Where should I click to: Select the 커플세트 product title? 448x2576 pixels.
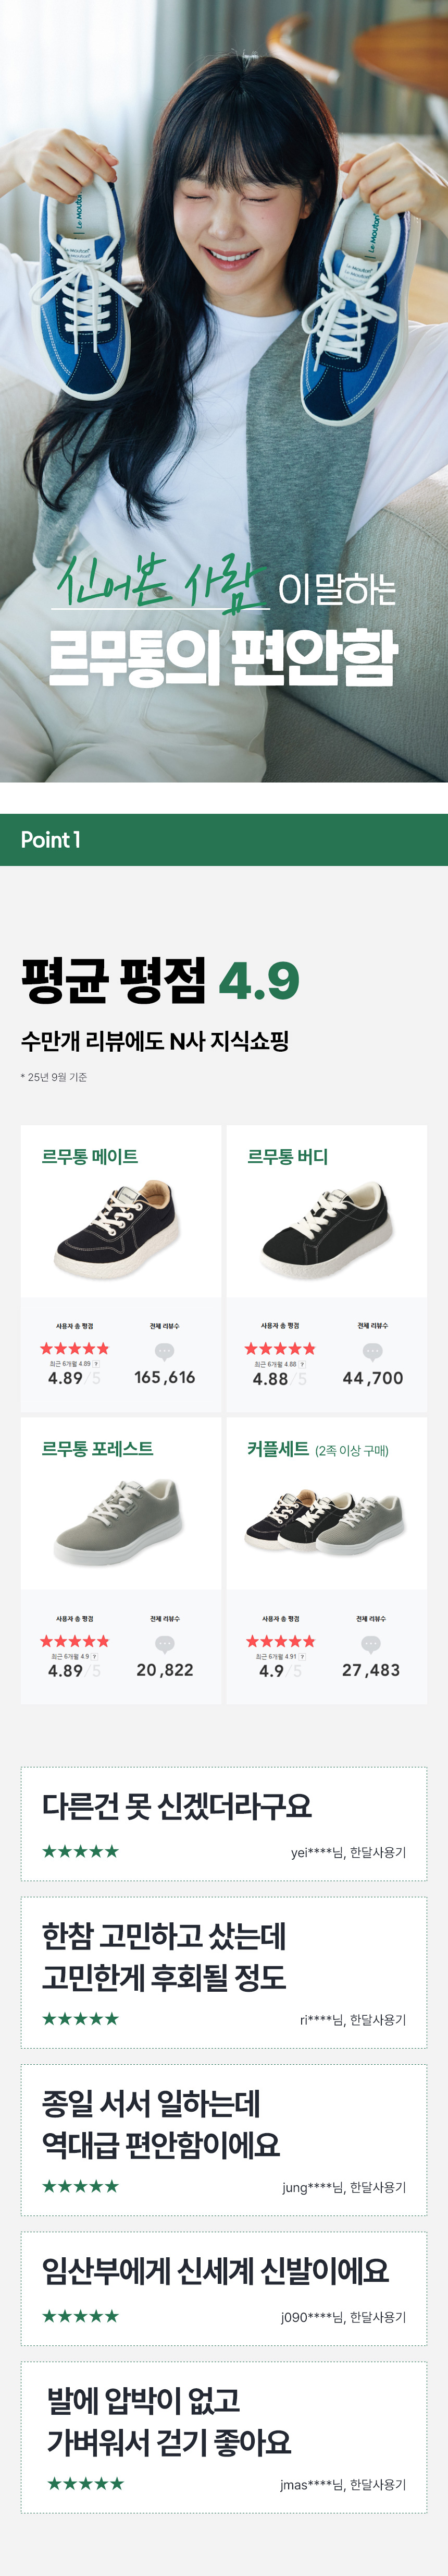pyautogui.click(x=278, y=1449)
